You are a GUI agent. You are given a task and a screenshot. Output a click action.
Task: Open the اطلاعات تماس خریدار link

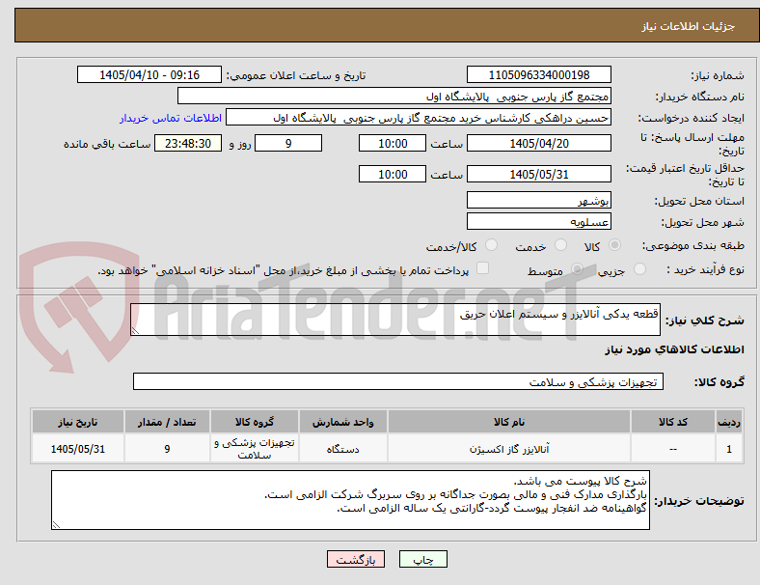click(x=171, y=118)
